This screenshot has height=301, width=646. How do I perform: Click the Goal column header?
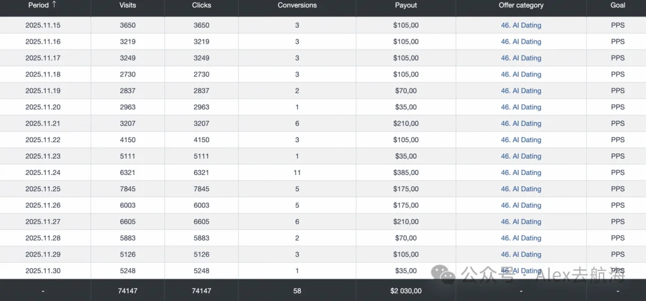(x=617, y=5)
